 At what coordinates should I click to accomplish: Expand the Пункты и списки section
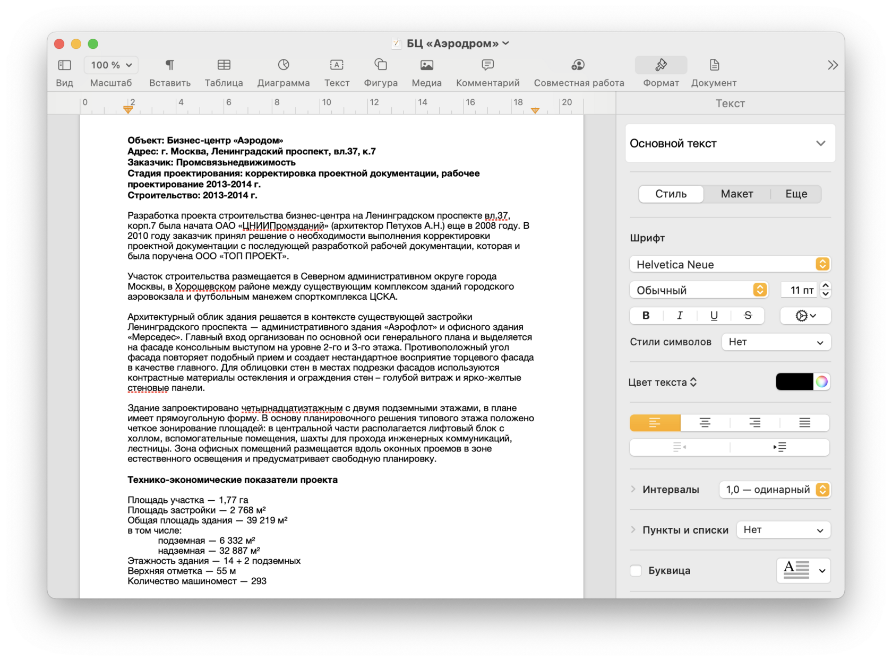click(633, 529)
